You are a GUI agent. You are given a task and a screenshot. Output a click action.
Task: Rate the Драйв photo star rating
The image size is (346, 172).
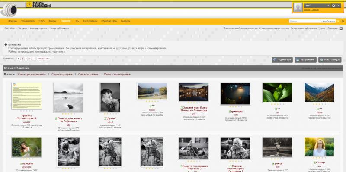coord(110,114)
